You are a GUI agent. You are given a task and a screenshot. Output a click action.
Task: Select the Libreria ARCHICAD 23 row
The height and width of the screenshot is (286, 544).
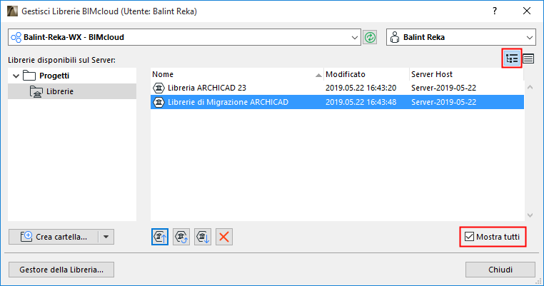point(337,88)
